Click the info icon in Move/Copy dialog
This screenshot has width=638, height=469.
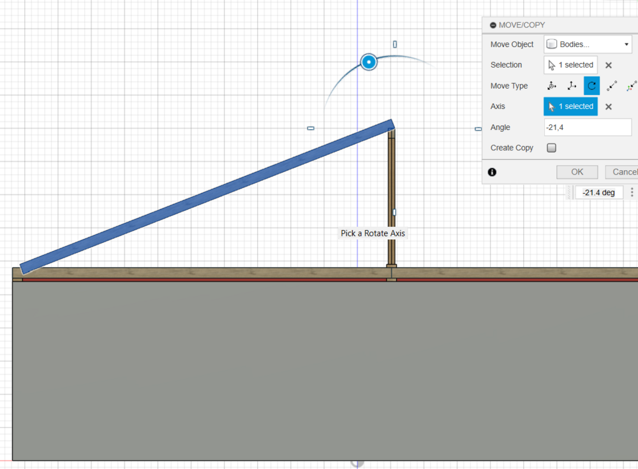coord(492,172)
